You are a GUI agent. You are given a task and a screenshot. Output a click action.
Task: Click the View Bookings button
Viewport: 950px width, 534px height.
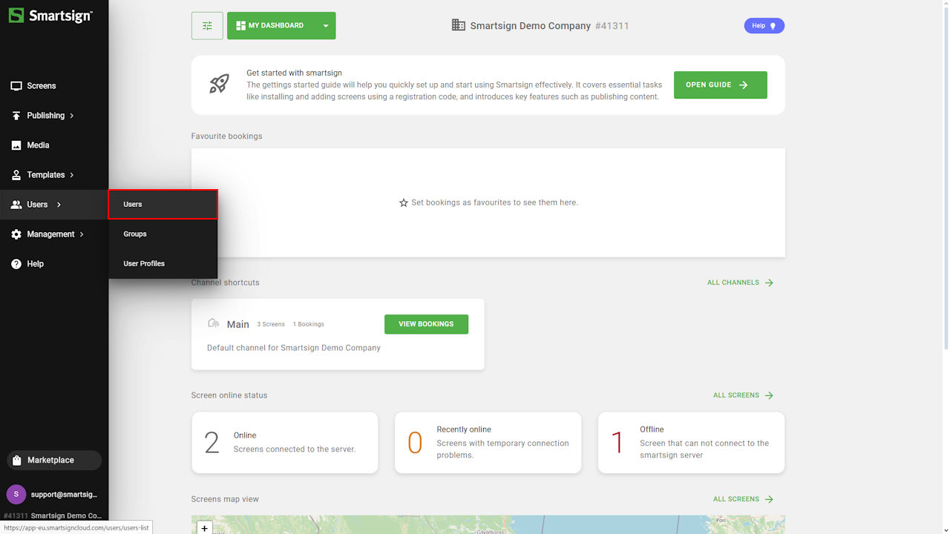click(x=426, y=324)
